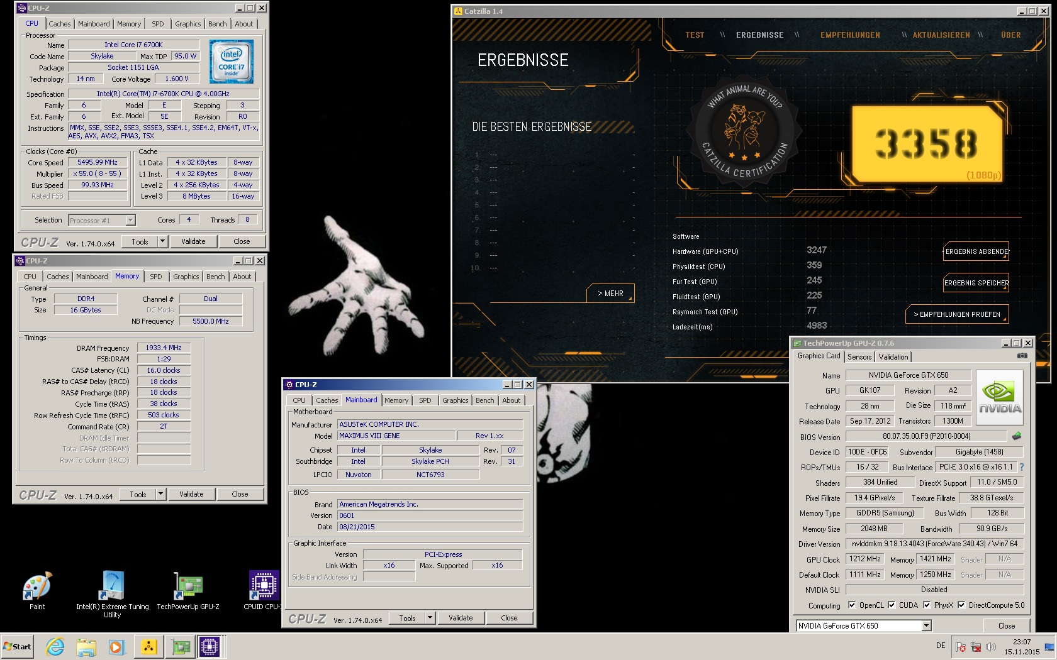Switch to CPU-Z taskbar item

[x=210, y=646]
